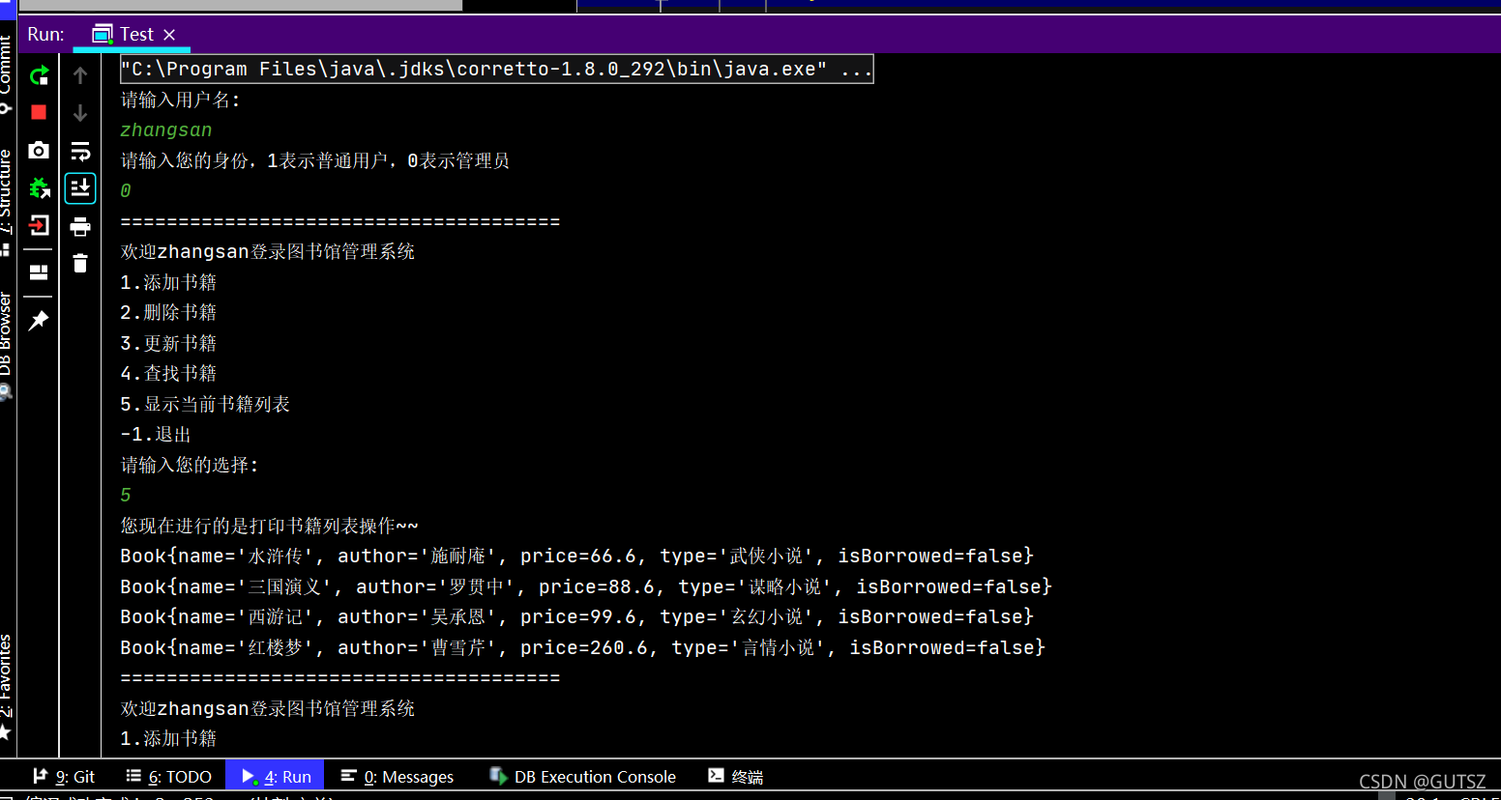Image resolution: width=1501 pixels, height=800 pixels.
Task: Click the -1.退出 line
Action: coord(156,434)
